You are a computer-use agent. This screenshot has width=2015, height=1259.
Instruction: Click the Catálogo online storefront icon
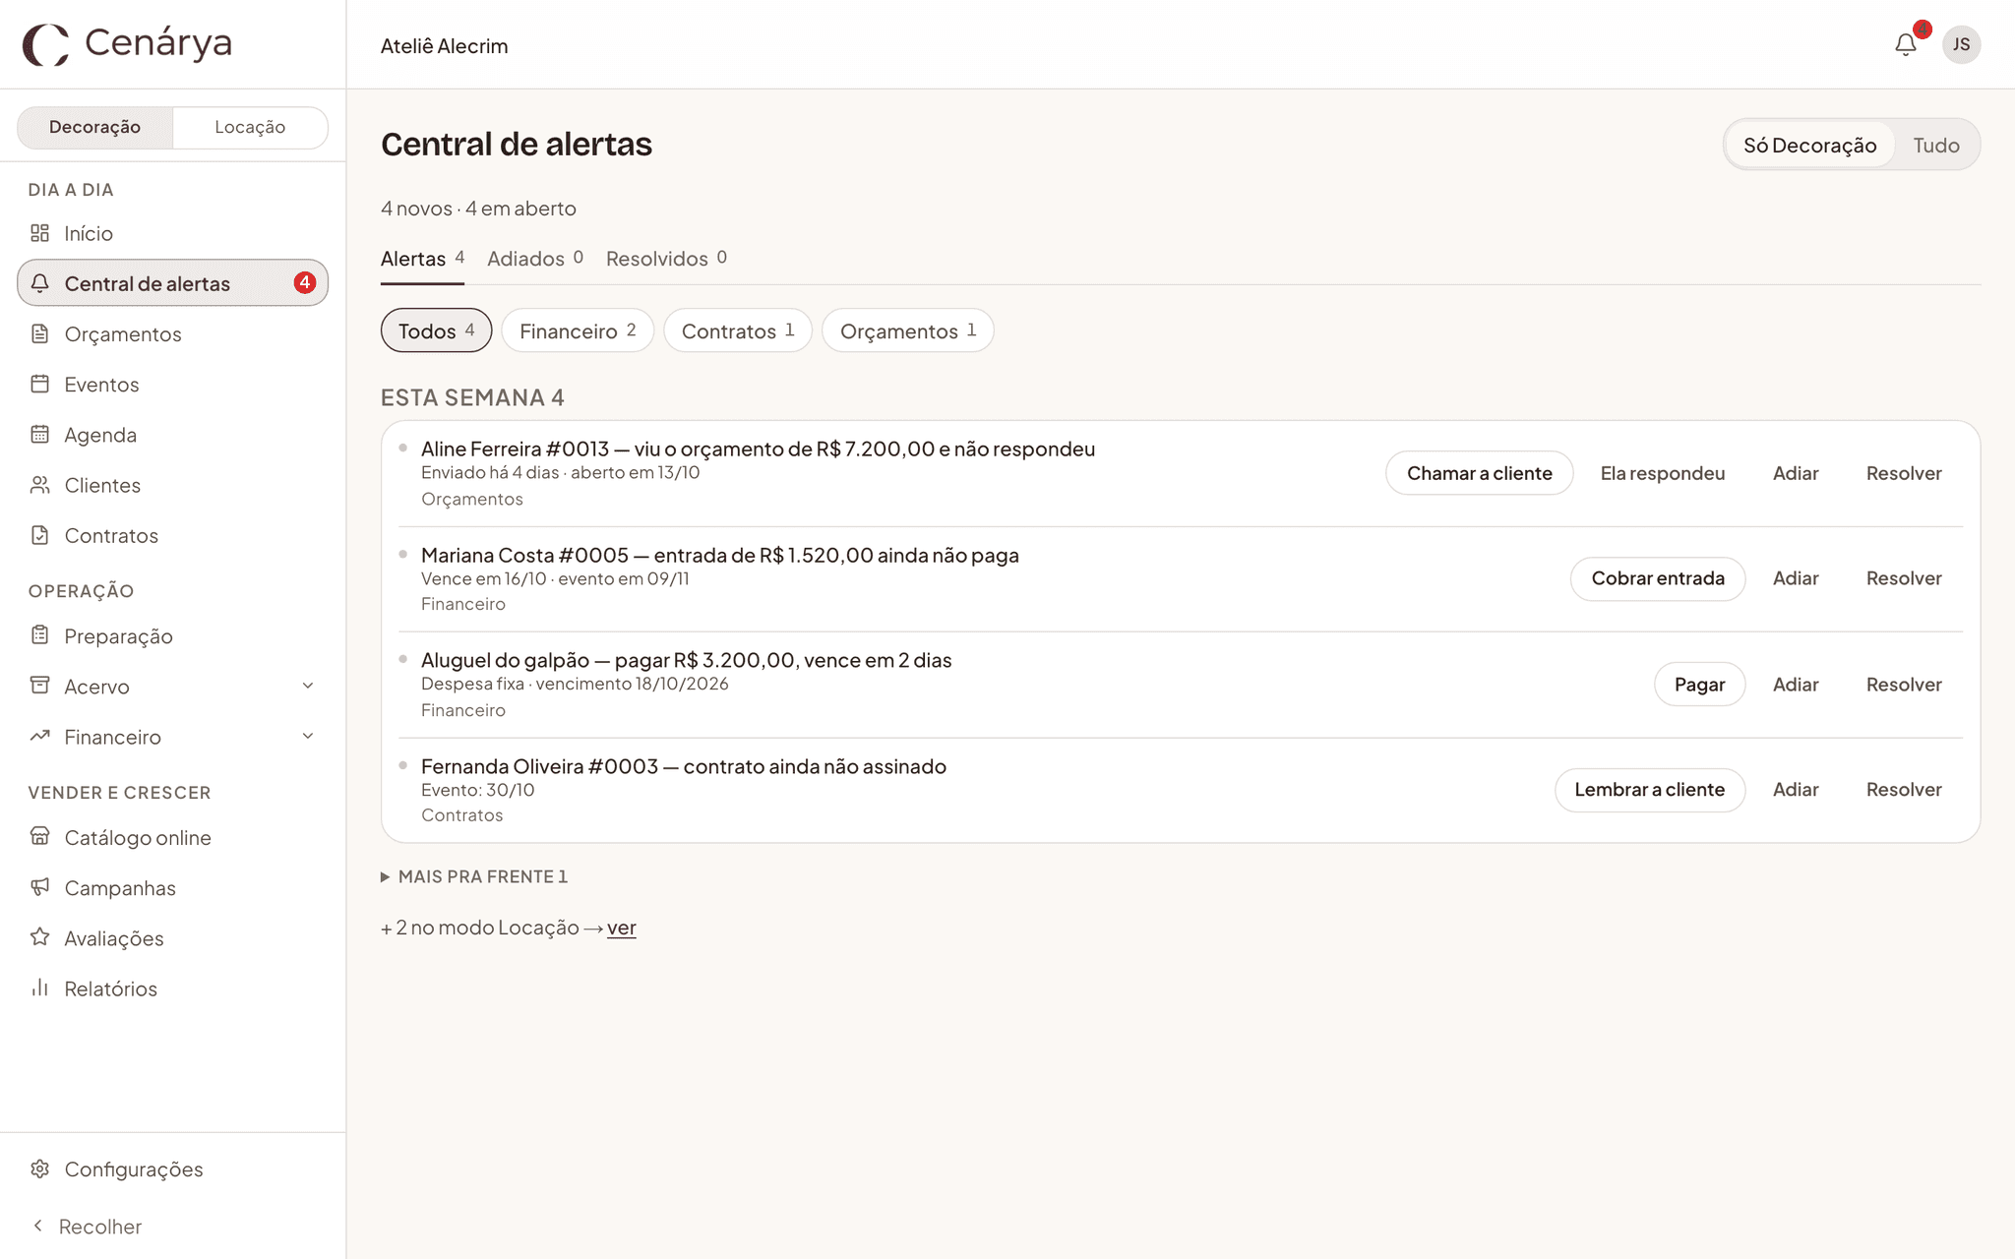pyautogui.click(x=39, y=837)
